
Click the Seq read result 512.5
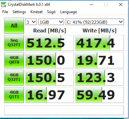click(50, 43)
